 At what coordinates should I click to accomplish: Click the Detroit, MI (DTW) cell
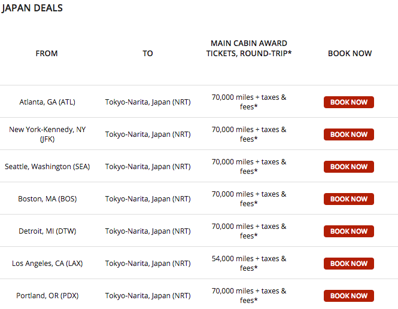pyautogui.click(x=47, y=231)
